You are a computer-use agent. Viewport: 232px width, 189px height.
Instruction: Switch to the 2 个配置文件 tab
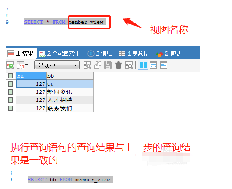pos(59,54)
